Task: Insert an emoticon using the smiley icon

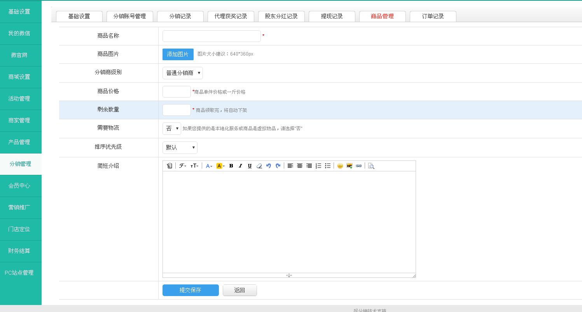Action: pos(340,166)
